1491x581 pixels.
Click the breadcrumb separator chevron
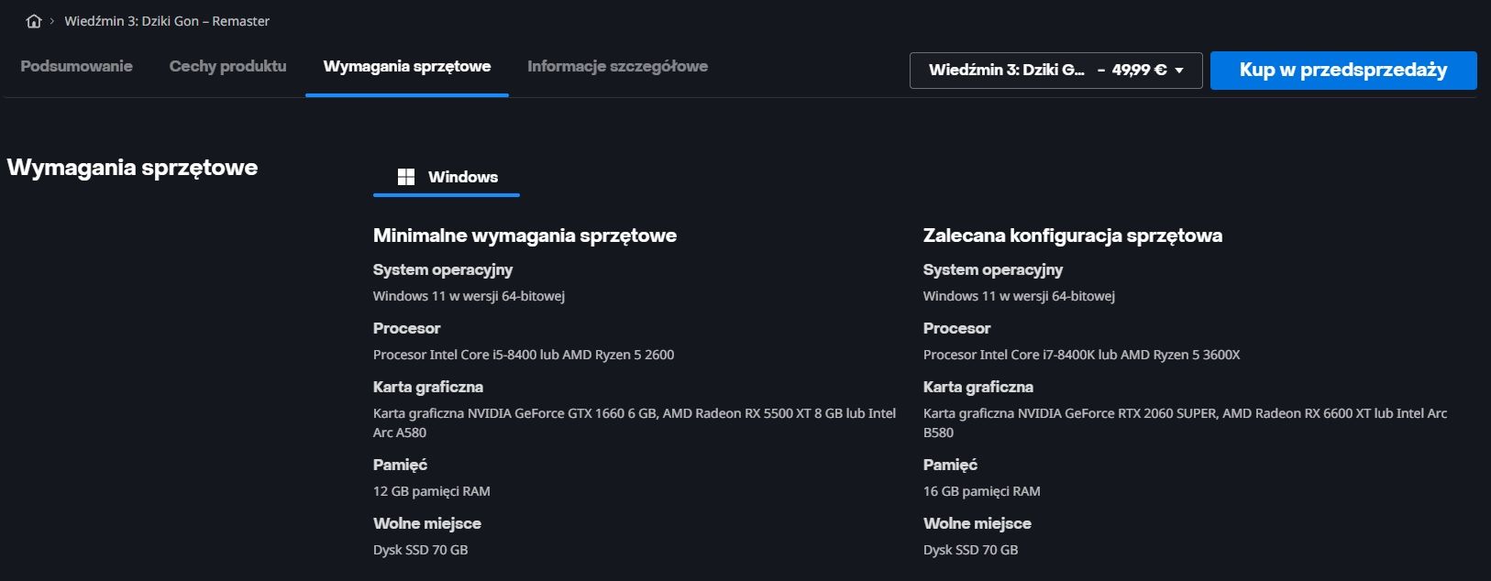point(52,21)
